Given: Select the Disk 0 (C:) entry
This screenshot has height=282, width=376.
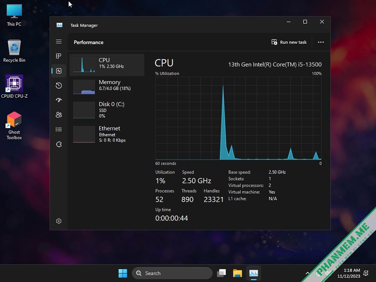Looking at the screenshot, I should pyautogui.click(x=107, y=110).
